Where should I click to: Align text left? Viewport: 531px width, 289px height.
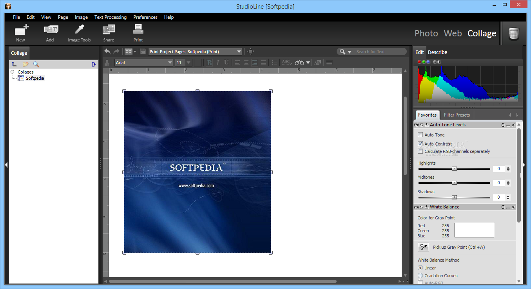[237, 63]
